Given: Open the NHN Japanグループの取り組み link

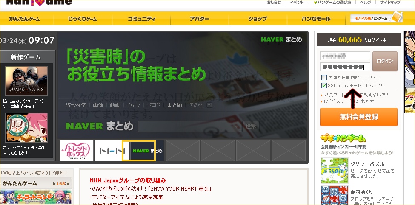Looking at the screenshot, I should [x=128, y=180].
